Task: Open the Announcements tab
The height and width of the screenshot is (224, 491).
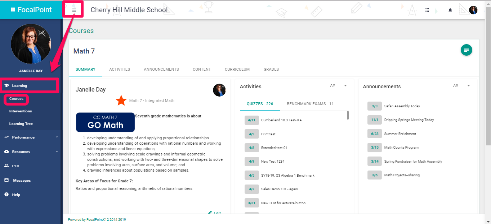Action: coord(161,69)
